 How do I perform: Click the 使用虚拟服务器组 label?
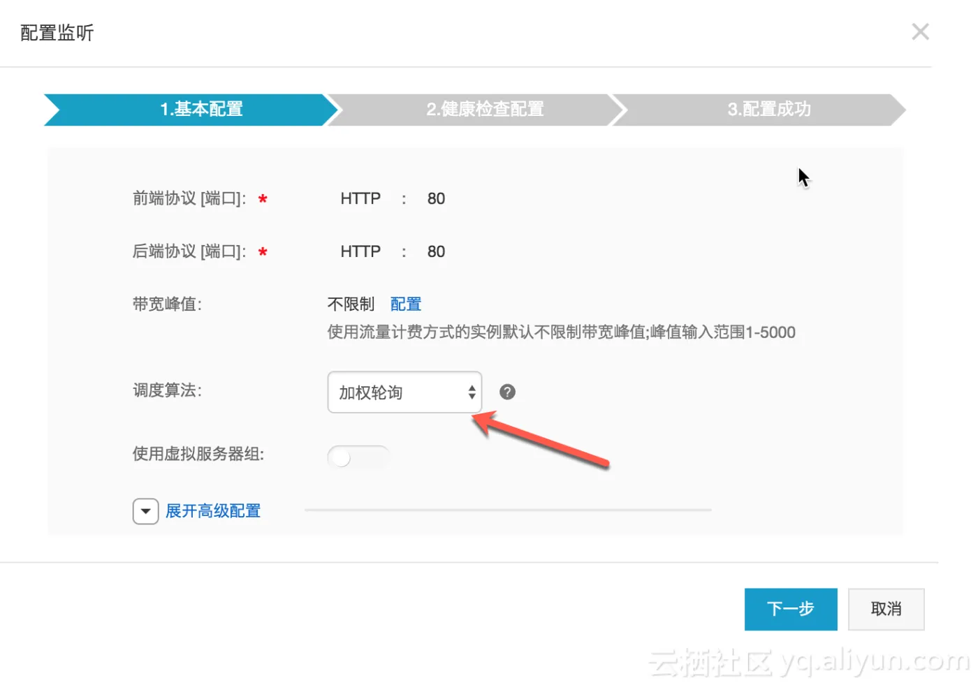point(198,455)
